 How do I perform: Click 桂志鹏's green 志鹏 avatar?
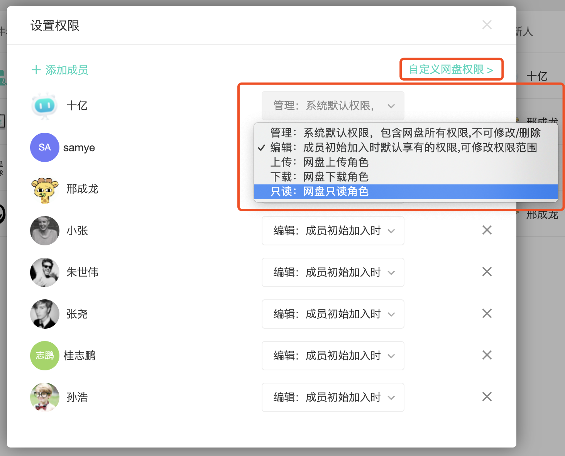(x=45, y=356)
